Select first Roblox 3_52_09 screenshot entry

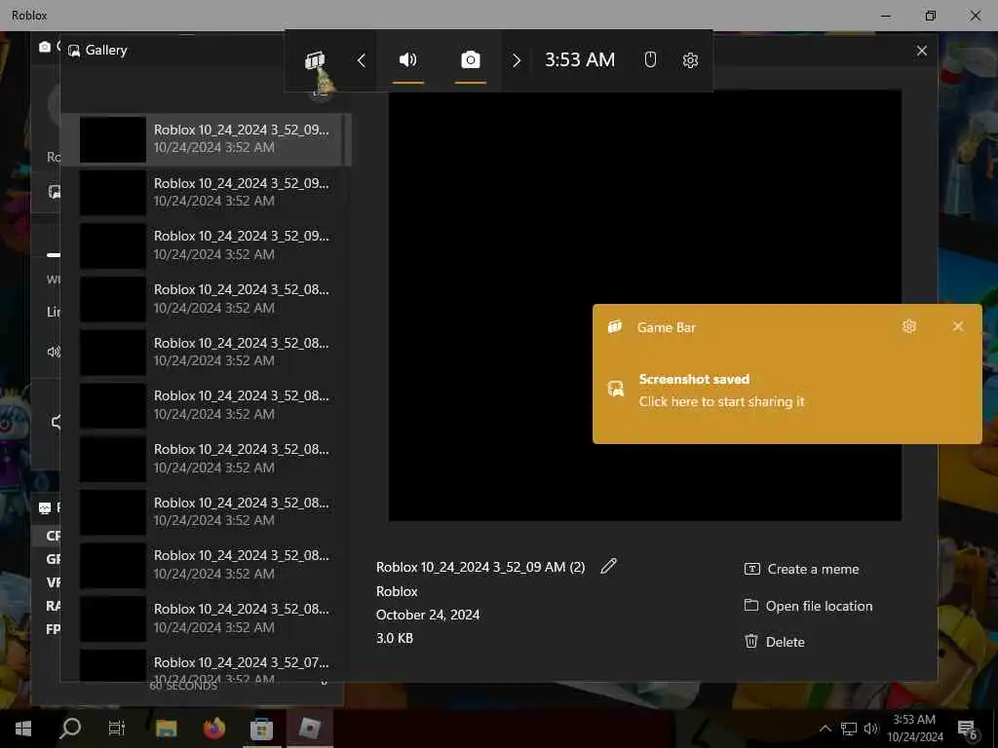click(208, 139)
